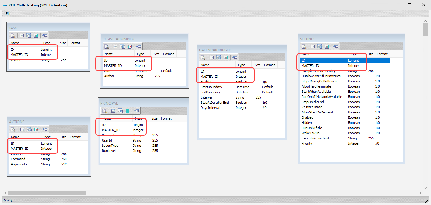Click the vertical scrollbar thumb
431x205 pixels.
[425, 30]
